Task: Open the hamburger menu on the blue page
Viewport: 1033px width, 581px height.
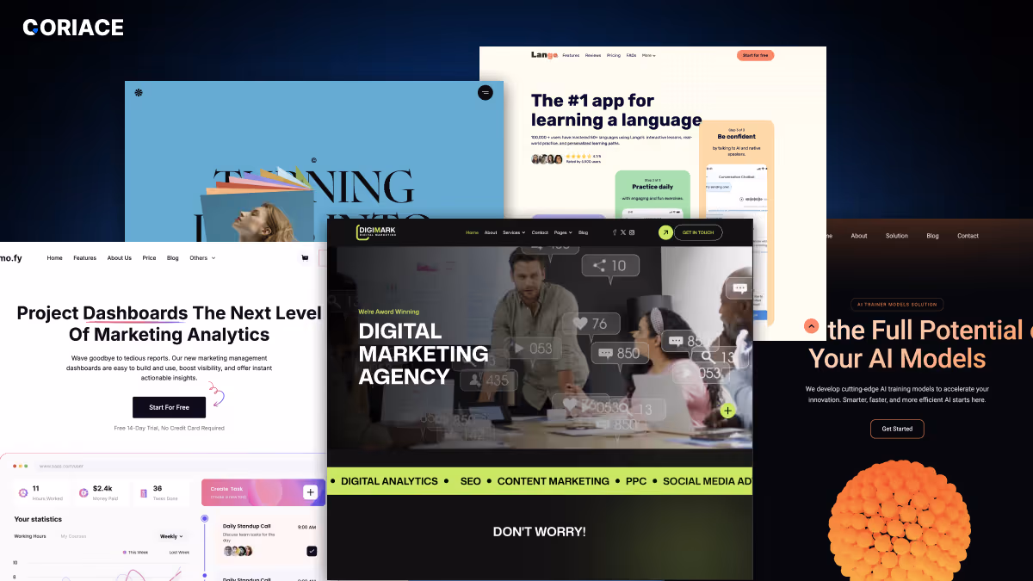Action: pyautogui.click(x=486, y=92)
